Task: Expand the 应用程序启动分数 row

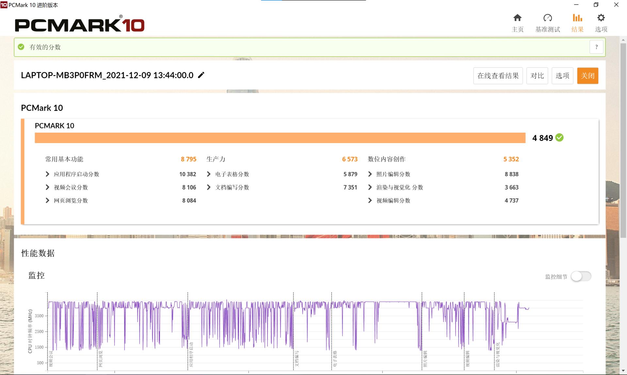Action: coord(48,174)
